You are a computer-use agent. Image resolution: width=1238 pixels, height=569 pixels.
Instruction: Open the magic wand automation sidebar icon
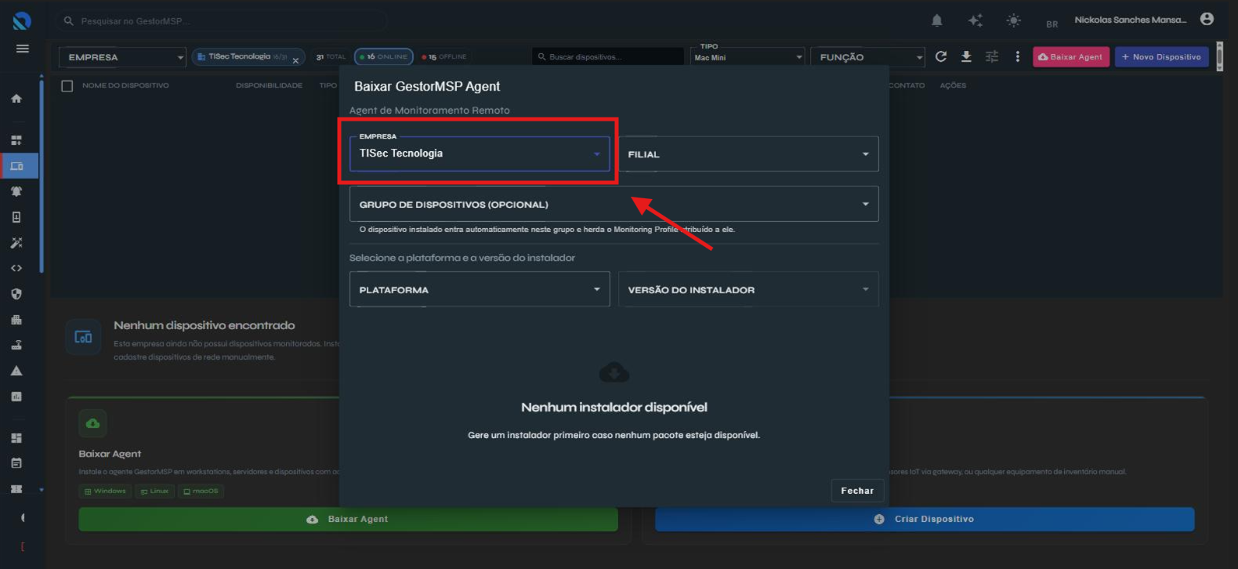tap(16, 243)
